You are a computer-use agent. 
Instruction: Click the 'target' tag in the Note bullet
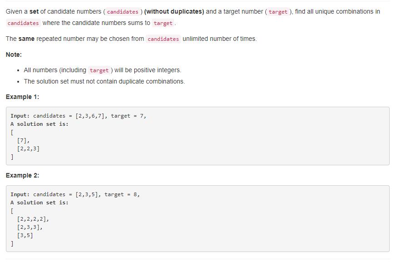(x=99, y=70)
